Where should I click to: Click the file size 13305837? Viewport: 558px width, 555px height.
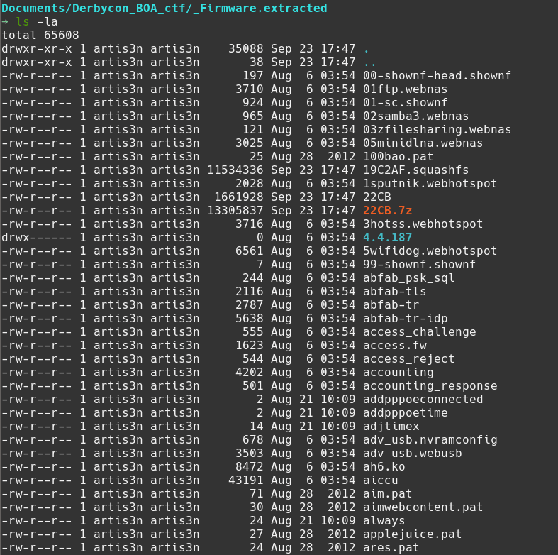pyautogui.click(x=235, y=211)
